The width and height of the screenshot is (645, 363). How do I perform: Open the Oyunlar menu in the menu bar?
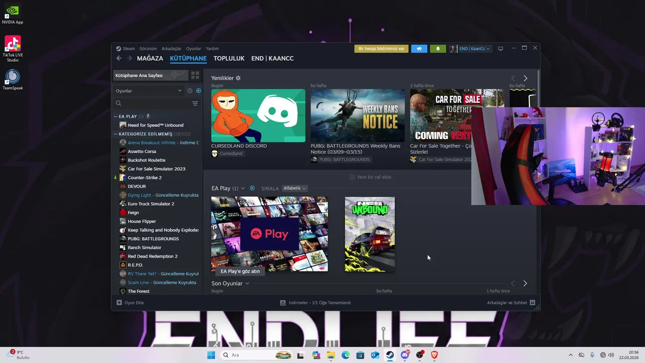click(x=193, y=48)
